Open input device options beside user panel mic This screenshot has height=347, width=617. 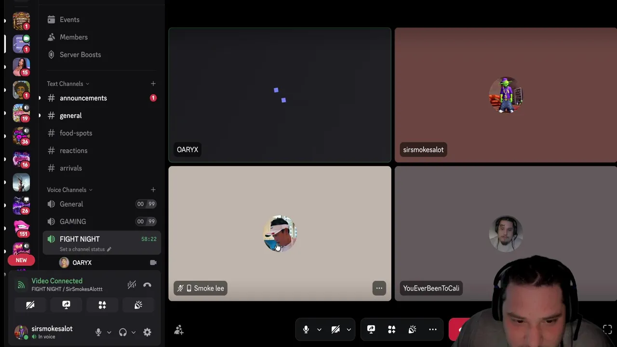coord(109,332)
